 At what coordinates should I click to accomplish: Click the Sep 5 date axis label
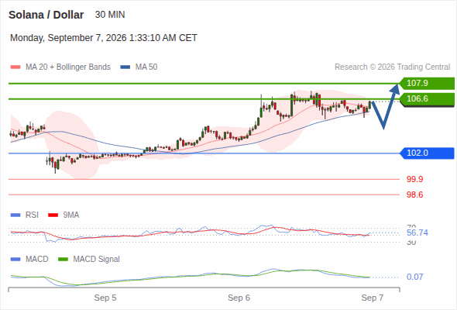click(x=105, y=298)
